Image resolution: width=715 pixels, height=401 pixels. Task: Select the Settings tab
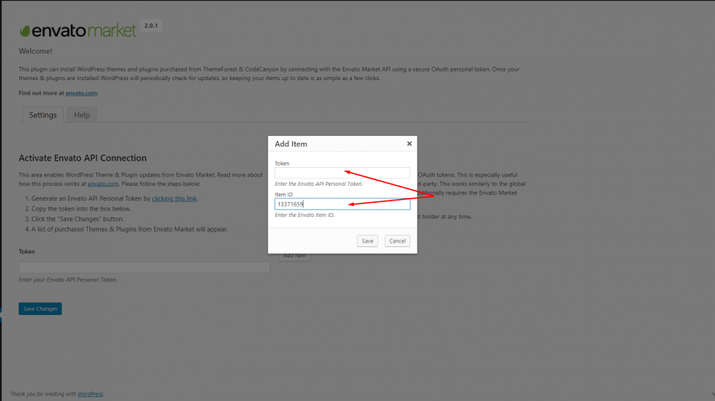tap(43, 115)
